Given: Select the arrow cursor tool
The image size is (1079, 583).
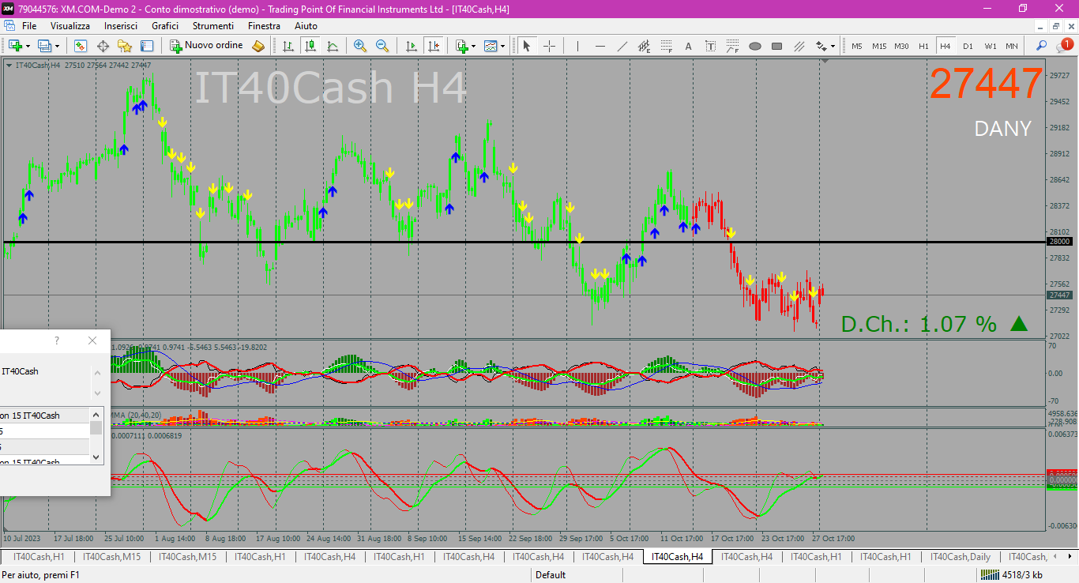Looking at the screenshot, I should pyautogui.click(x=527, y=46).
